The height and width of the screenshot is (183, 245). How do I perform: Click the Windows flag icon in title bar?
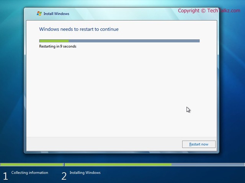(x=39, y=14)
